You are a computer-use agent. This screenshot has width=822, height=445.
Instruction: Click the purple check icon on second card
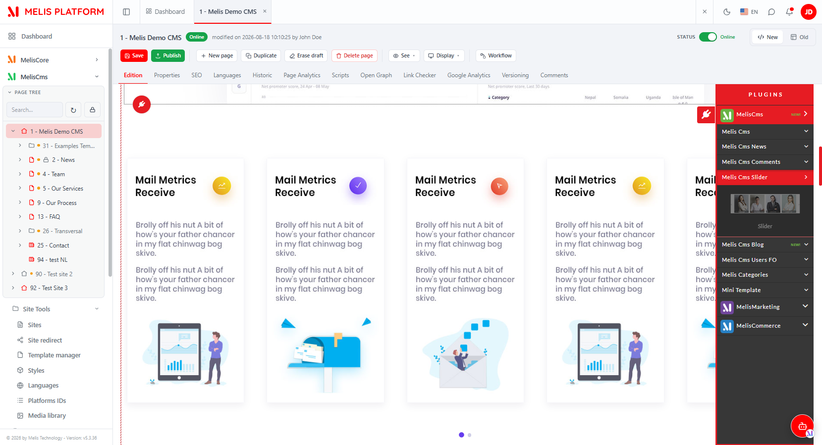358,186
